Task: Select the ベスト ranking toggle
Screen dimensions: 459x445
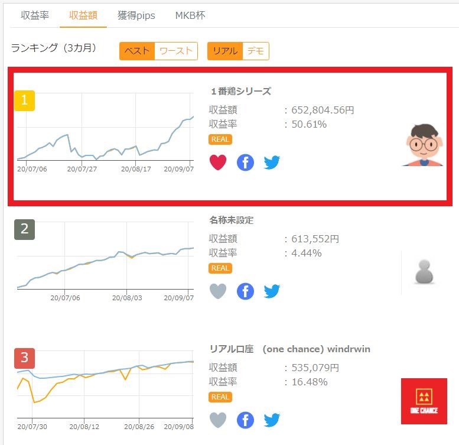Action: pos(137,51)
